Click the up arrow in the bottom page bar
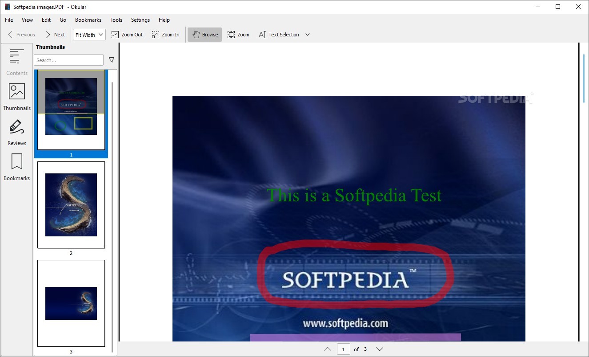Image resolution: width=589 pixels, height=357 pixels. 328,349
